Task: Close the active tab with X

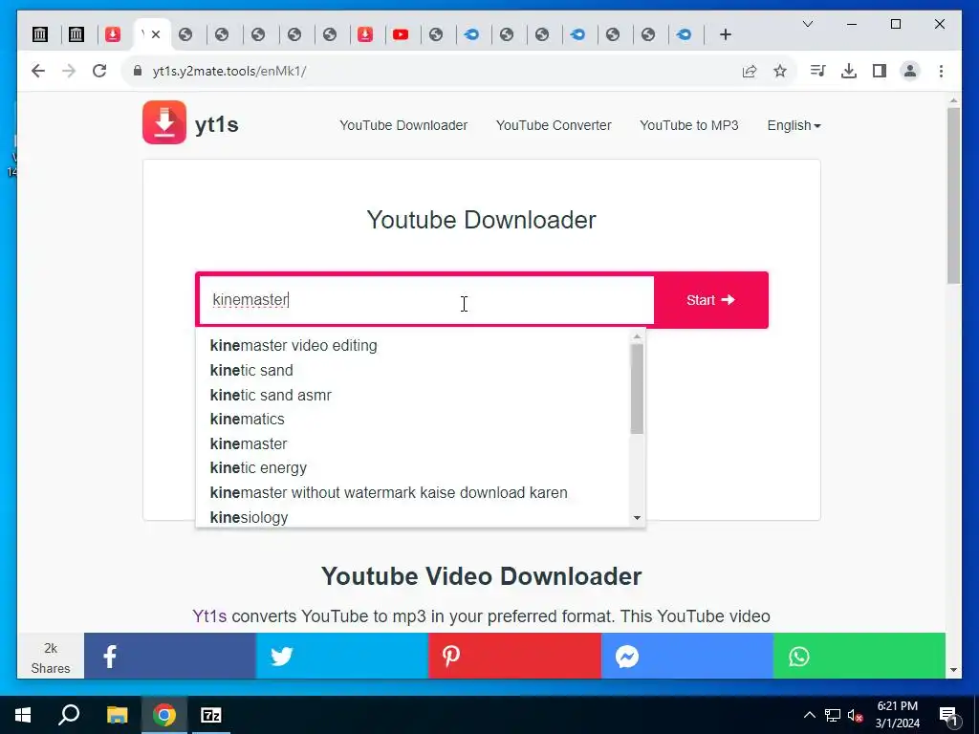Action: [156, 34]
